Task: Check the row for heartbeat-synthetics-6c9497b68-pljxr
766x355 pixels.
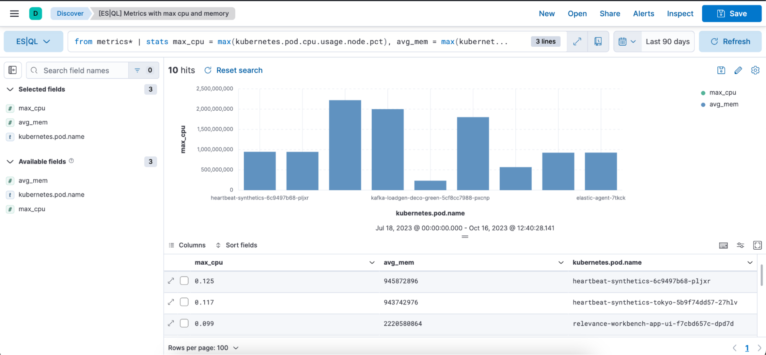Action: 184,281
